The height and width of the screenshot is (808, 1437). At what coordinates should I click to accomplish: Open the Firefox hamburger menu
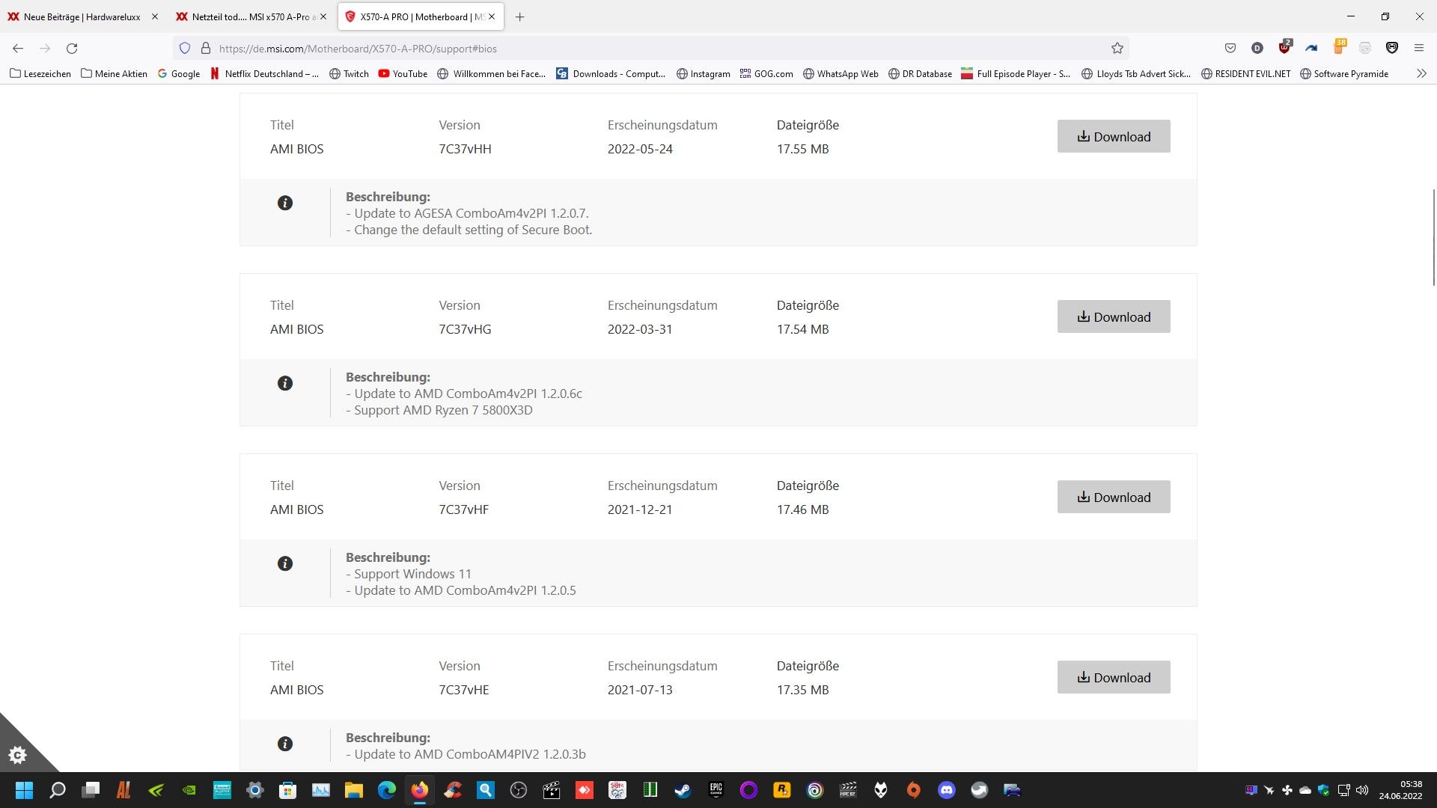[x=1418, y=49]
